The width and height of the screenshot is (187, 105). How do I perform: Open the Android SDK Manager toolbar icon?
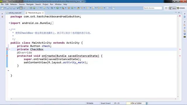pos(31,8)
